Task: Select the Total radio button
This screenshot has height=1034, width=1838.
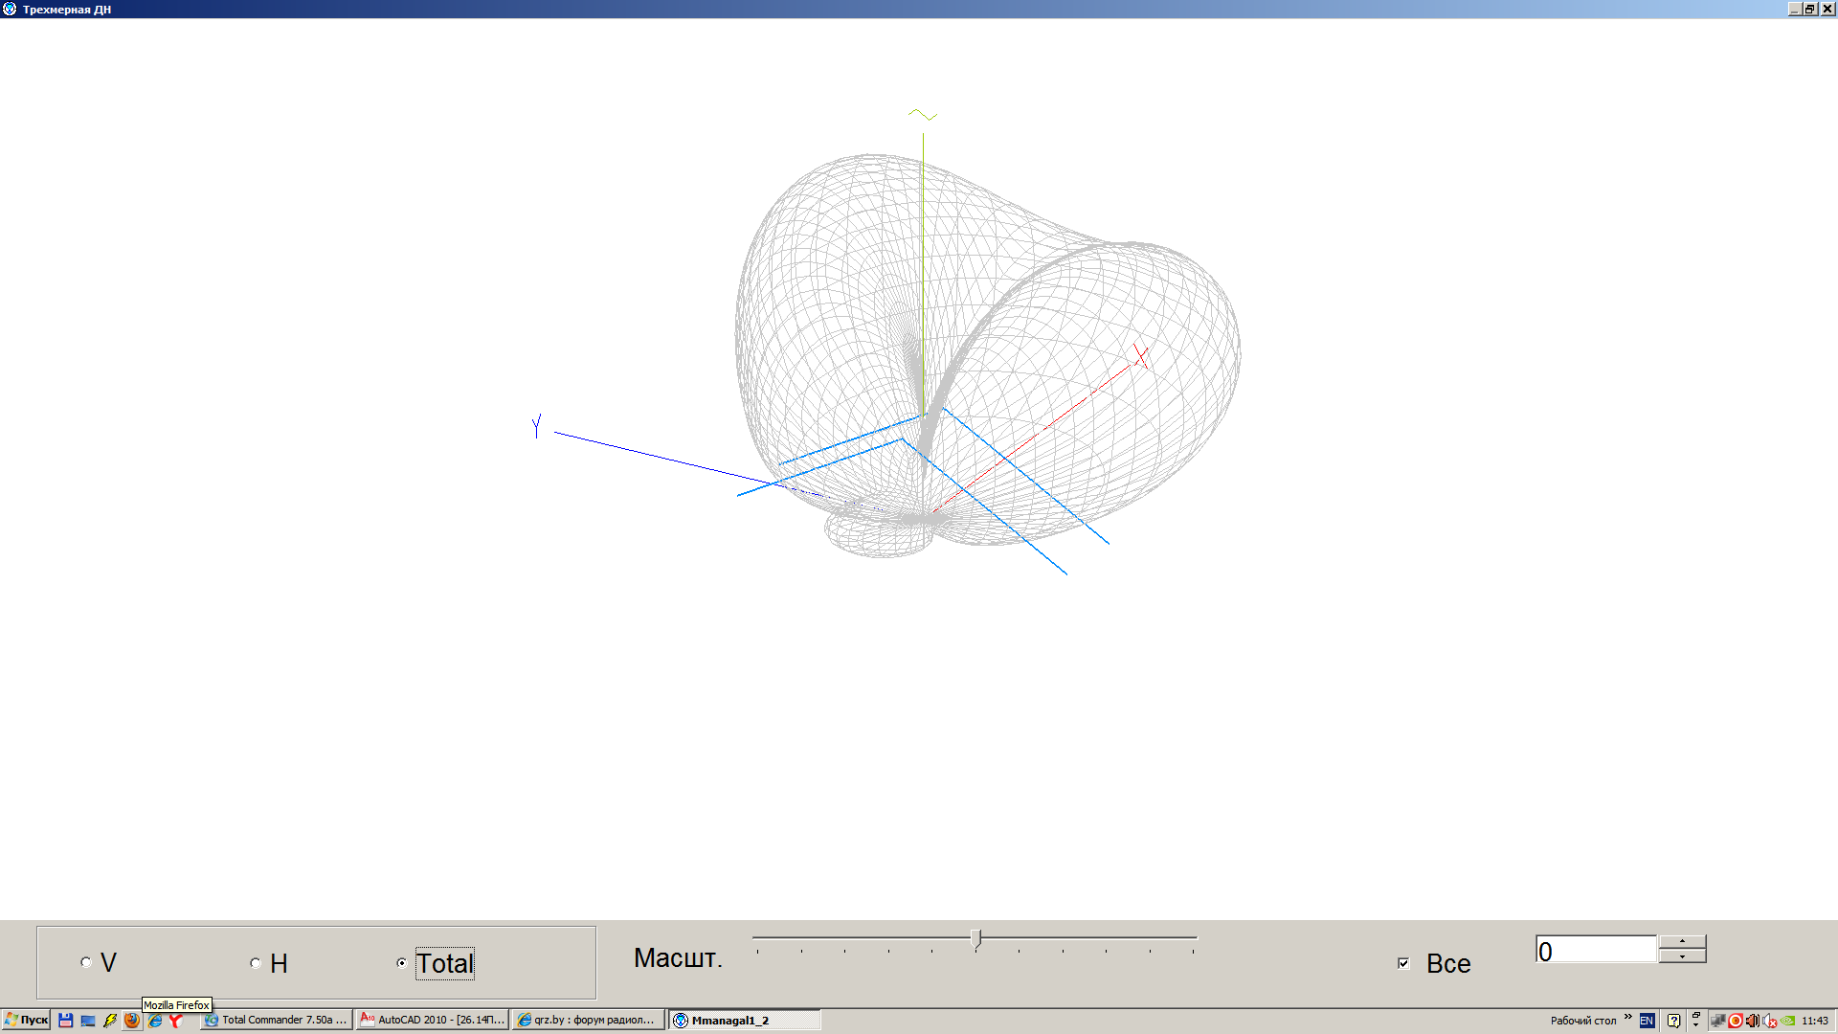Action: tap(402, 963)
